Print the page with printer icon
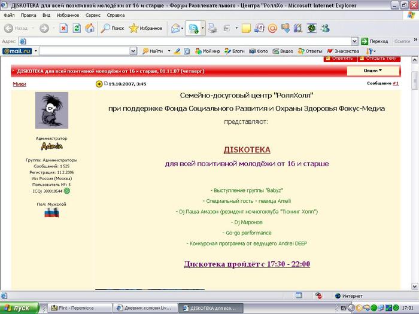The image size is (419, 314). [x=212, y=28]
